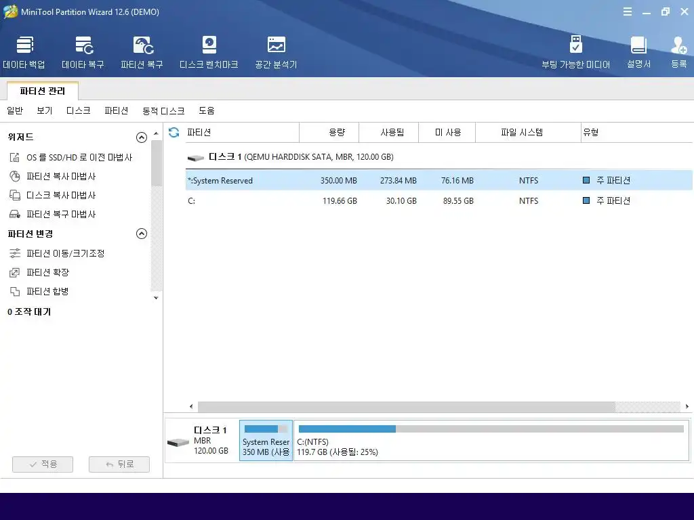
Task: Click the disk icon in bottom disk map
Action: coord(178,441)
